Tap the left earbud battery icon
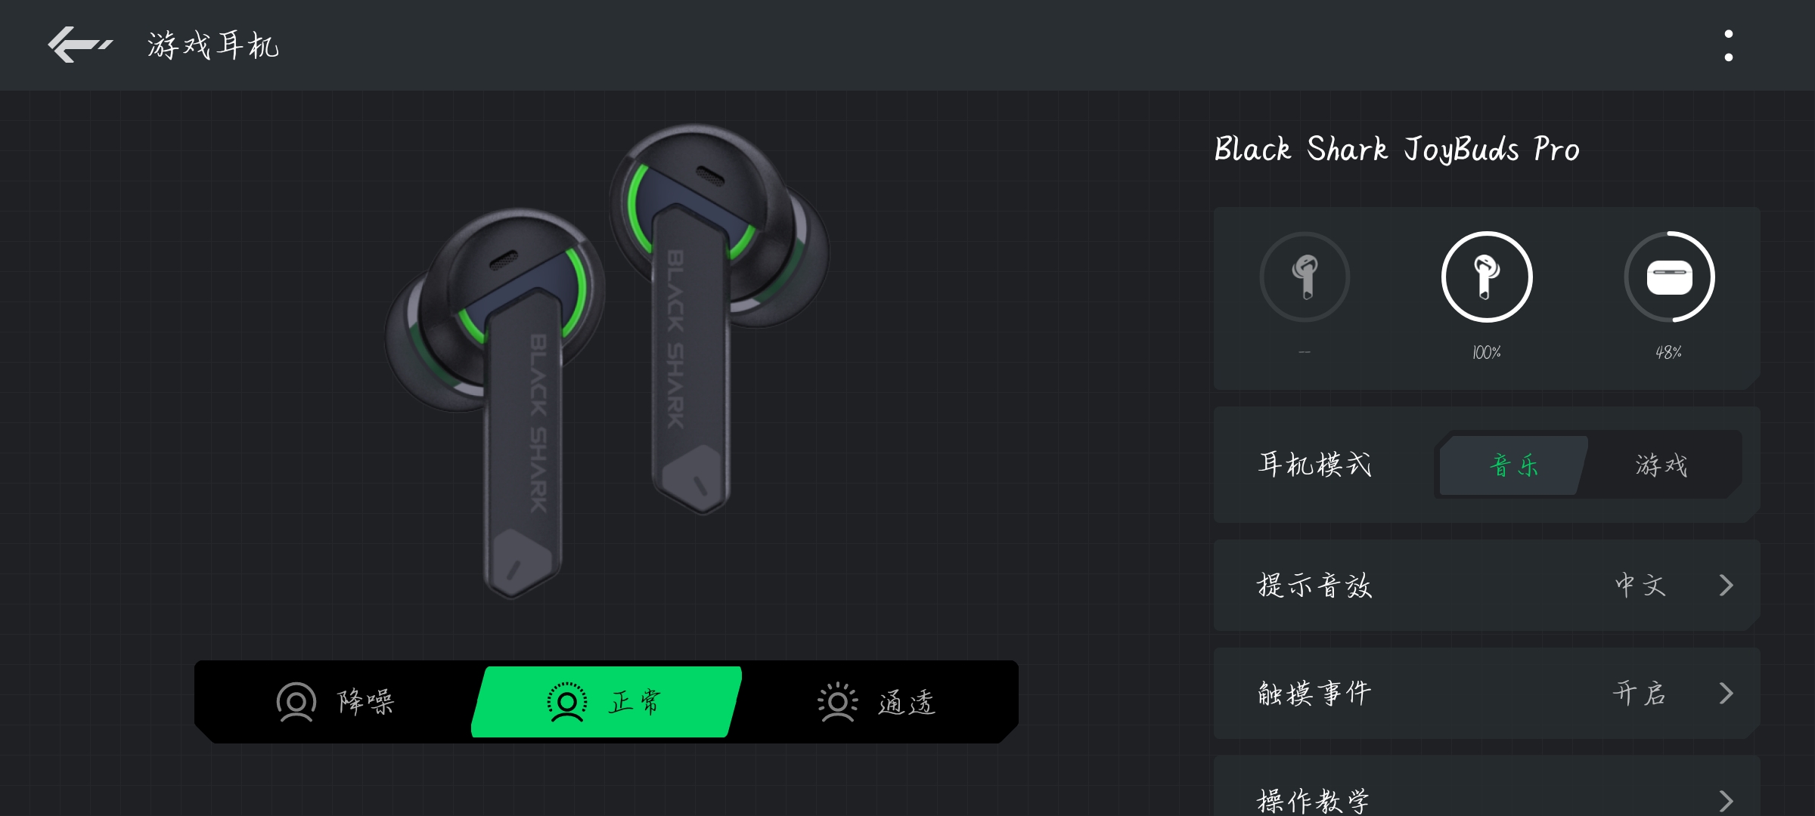1815x816 pixels. click(1305, 277)
